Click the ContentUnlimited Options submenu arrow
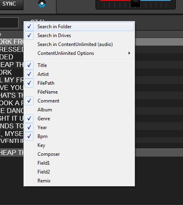Viewport: 183px width, 205px height. click(x=129, y=53)
